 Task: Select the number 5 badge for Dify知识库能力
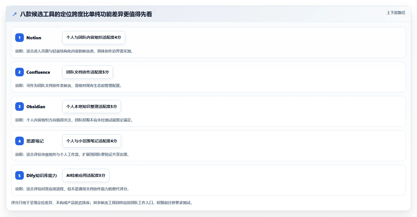click(20, 175)
